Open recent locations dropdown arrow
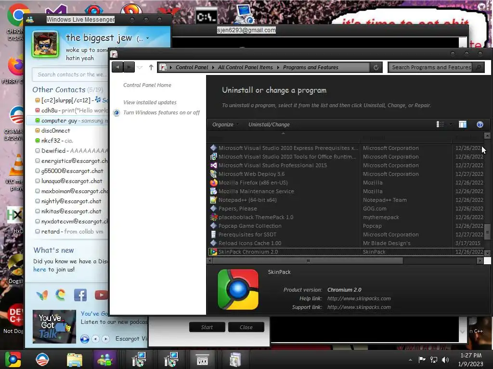Screen dimensions: 493x369 tap(140, 67)
